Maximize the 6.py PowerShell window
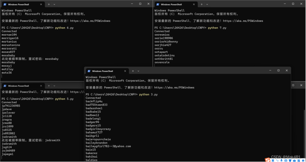 point(140,4)
